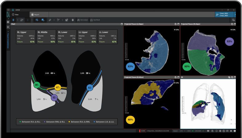The height and width of the screenshot is (138, 242).
Task: Click the green RUL & RLL legend swatch
Action: coord(20,122)
